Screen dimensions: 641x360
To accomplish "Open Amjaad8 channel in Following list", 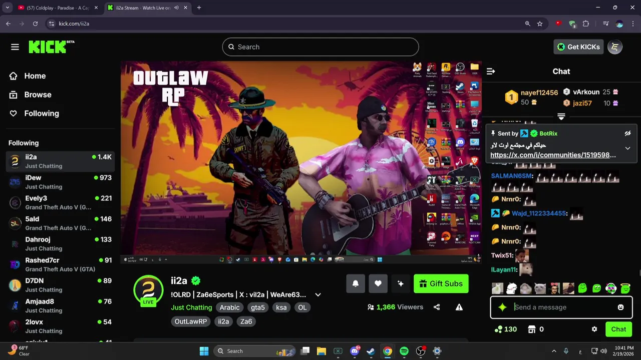I will click(x=60, y=305).
